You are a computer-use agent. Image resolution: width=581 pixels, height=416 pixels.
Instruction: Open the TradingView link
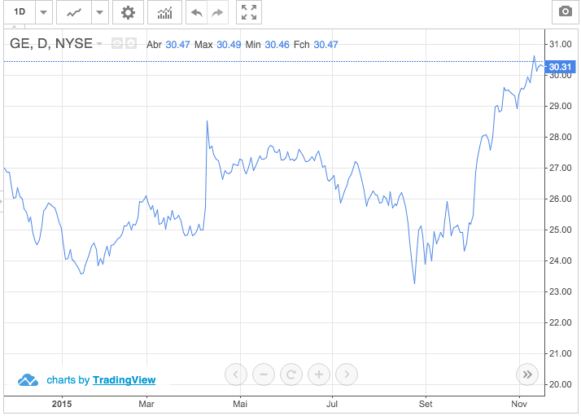(124, 380)
